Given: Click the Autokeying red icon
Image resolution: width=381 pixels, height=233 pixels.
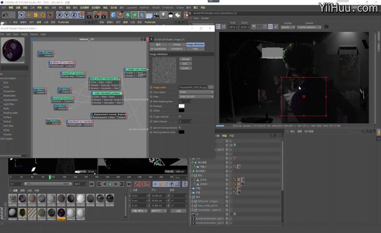Looking at the screenshot, I should pyautogui.click(x=142, y=184).
